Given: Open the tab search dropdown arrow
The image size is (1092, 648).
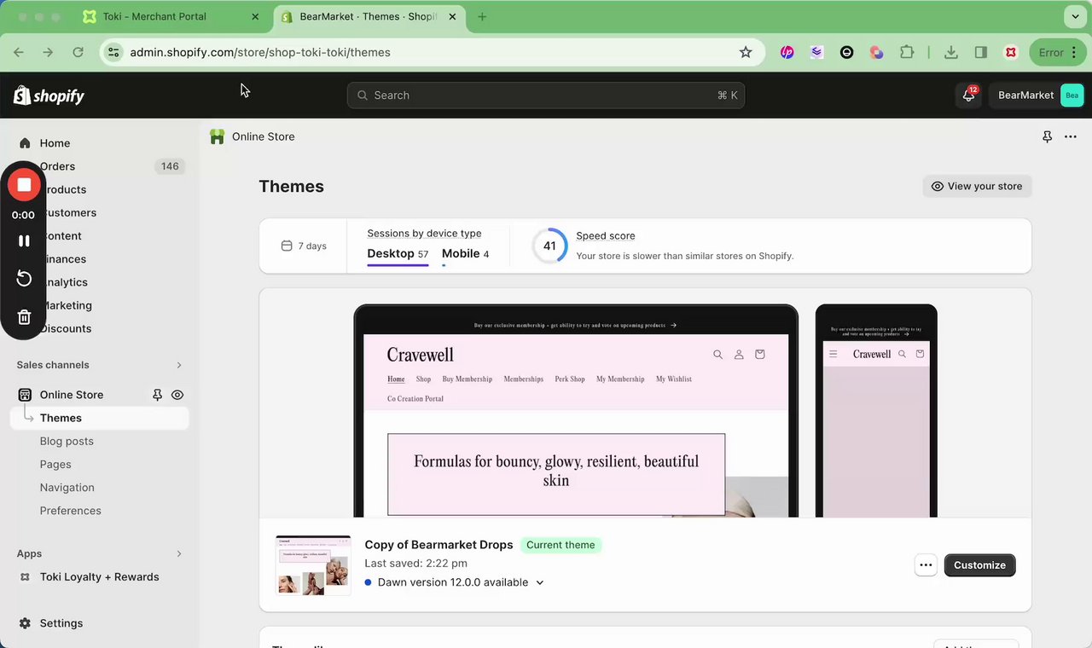Looking at the screenshot, I should [x=1074, y=17].
